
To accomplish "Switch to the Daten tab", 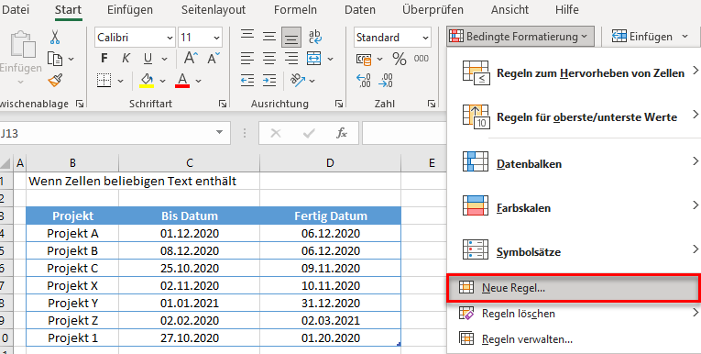I will pyautogui.click(x=360, y=9).
